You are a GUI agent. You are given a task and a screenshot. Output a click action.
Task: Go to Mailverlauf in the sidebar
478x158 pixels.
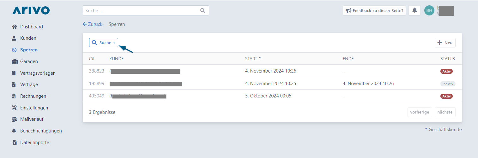(x=32, y=119)
